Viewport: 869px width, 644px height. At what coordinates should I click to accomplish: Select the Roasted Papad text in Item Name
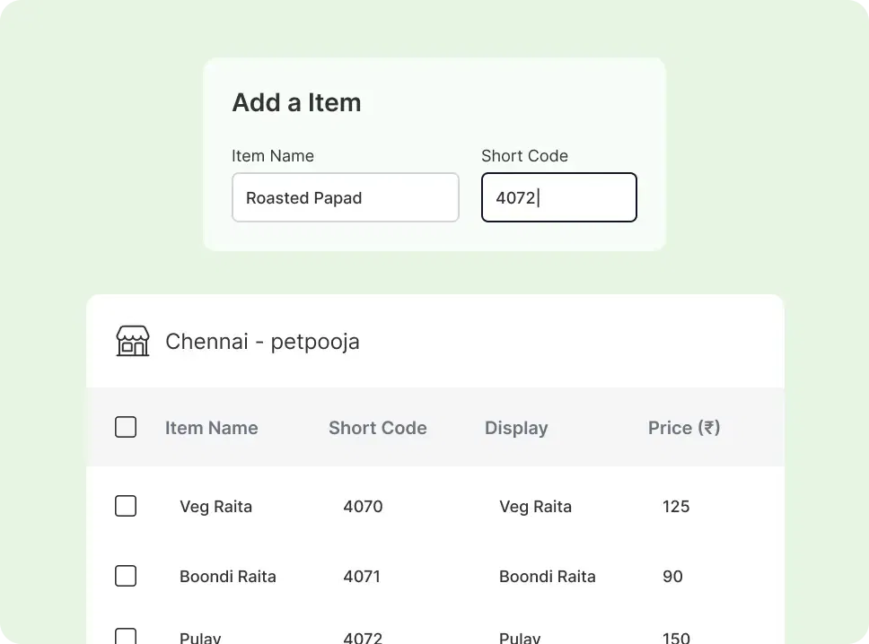[303, 197]
